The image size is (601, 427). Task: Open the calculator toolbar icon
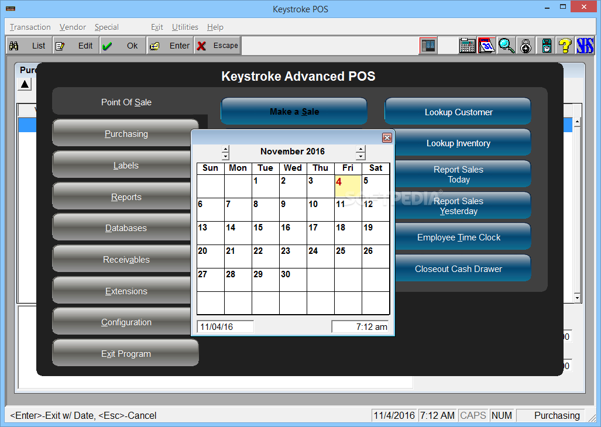(x=467, y=46)
